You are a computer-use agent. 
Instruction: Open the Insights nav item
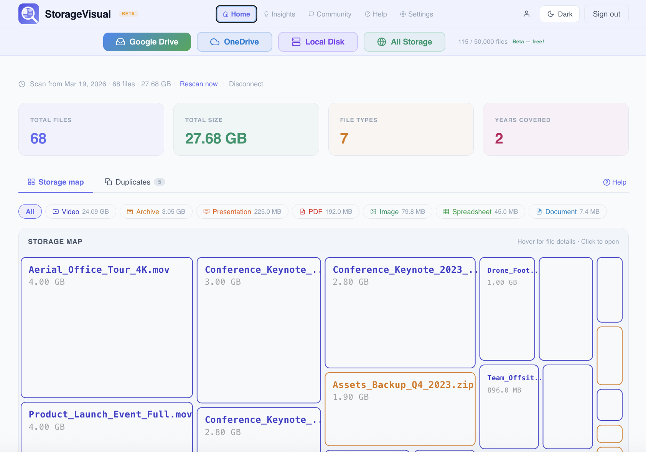280,14
